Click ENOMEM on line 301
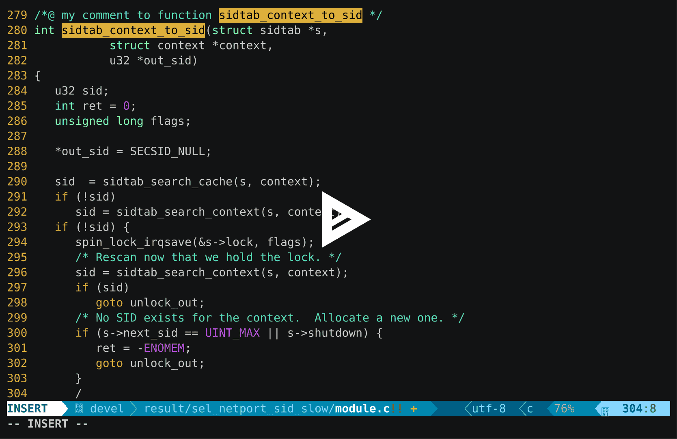 pyautogui.click(x=164, y=348)
